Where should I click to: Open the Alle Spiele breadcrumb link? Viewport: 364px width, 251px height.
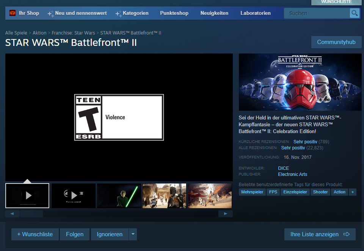16,33
